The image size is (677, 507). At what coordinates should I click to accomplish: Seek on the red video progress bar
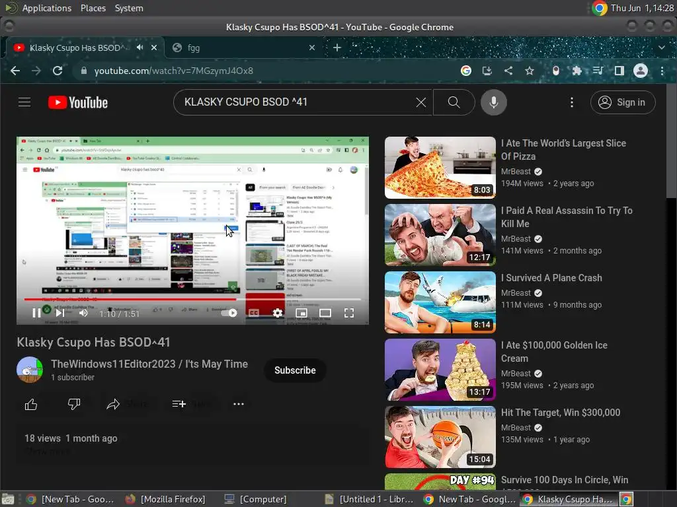[x=192, y=299]
